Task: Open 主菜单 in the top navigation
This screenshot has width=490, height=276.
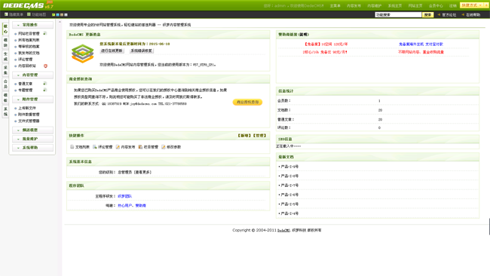Action: 335,5
